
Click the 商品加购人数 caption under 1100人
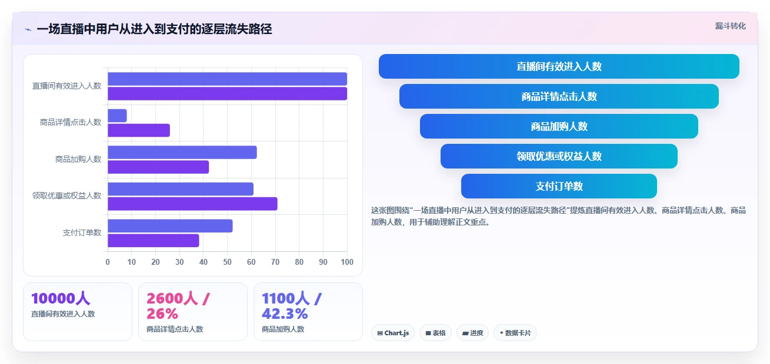[283, 329]
